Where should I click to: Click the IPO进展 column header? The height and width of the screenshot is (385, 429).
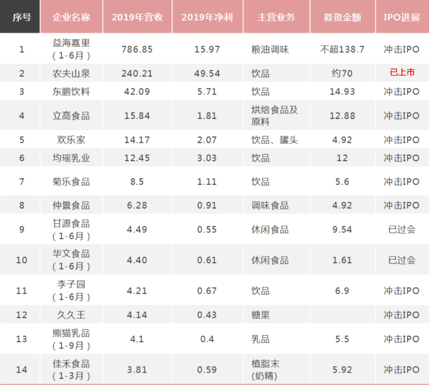pyautogui.click(x=402, y=17)
